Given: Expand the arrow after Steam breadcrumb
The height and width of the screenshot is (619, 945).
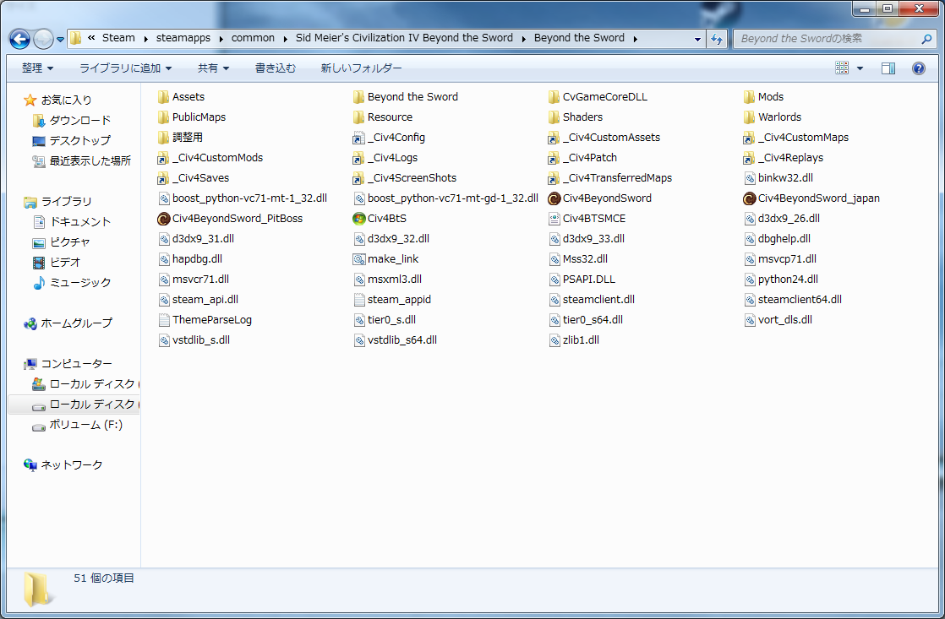Looking at the screenshot, I should pyautogui.click(x=145, y=39).
